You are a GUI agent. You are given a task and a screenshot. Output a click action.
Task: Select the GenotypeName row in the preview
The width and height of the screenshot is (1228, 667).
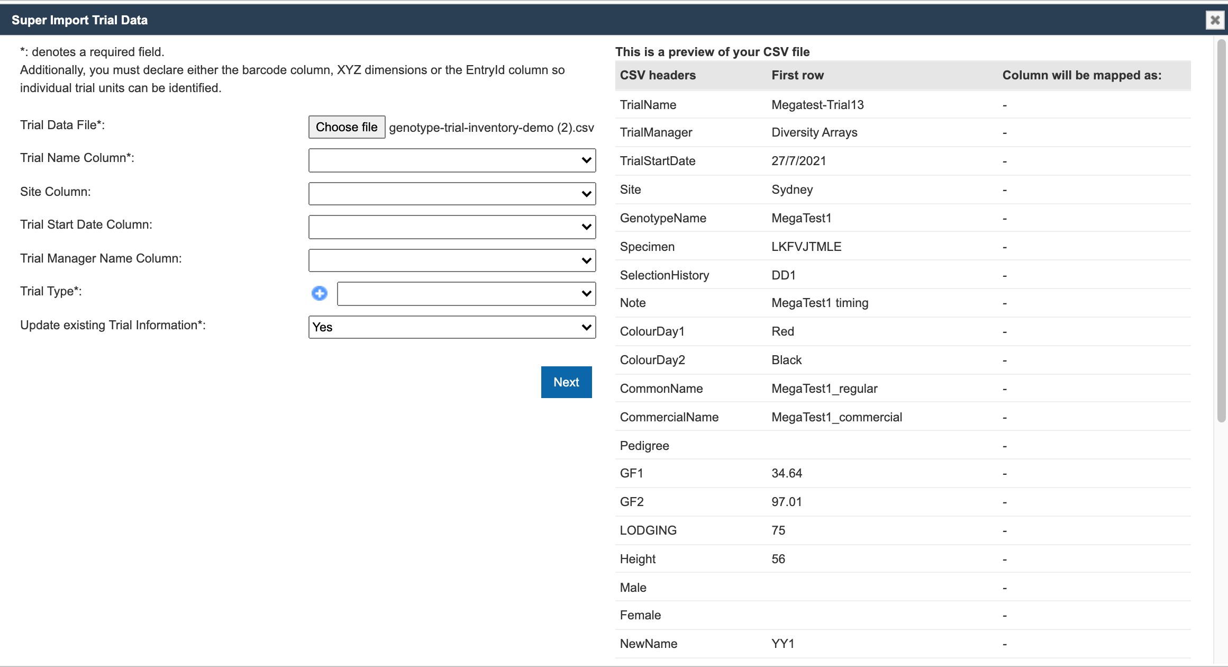tap(663, 218)
